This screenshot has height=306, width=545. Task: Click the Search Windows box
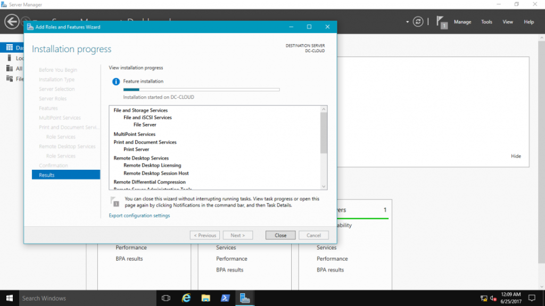tap(88, 298)
